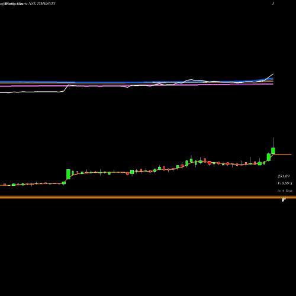
Task: Click the V: 3.89 X volume label
Action: click(285, 184)
